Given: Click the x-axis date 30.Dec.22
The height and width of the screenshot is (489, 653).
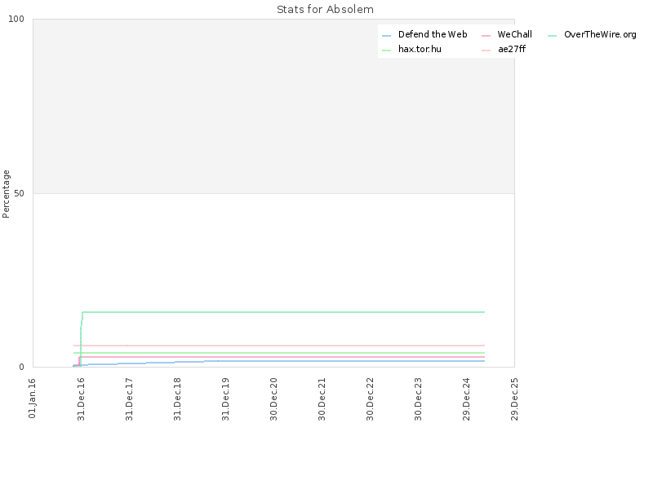Looking at the screenshot, I should 371,399.
